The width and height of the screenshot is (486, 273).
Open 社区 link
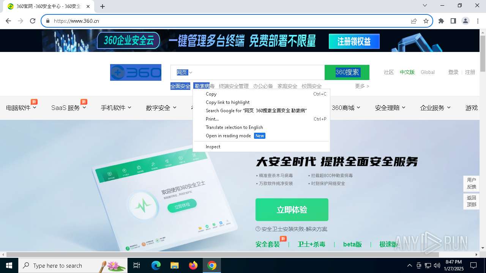389,72
